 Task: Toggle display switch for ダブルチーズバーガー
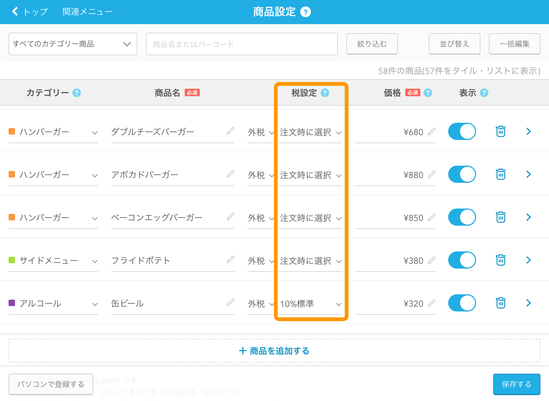pos(462,131)
